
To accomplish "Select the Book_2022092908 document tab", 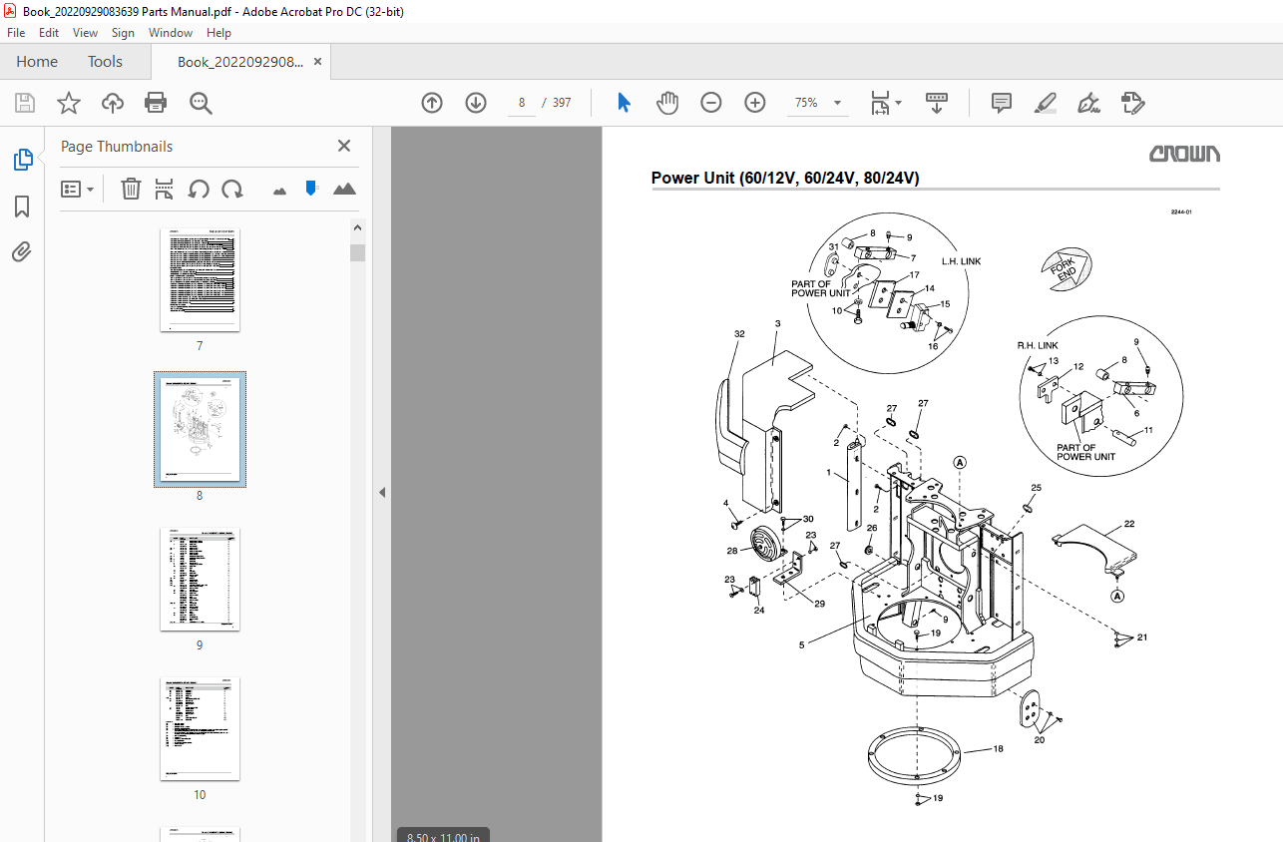I will point(239,62).
